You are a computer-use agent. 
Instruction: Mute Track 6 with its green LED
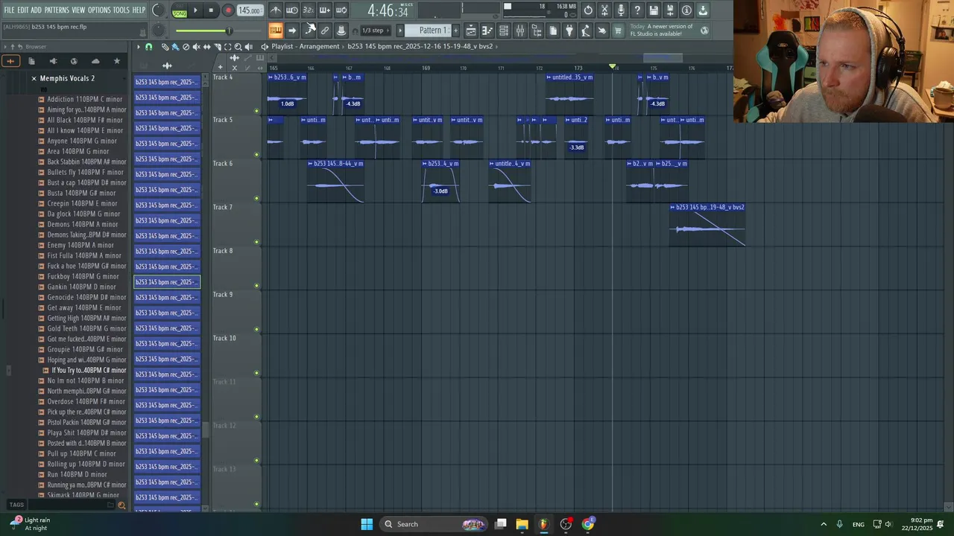pos(256,198)
